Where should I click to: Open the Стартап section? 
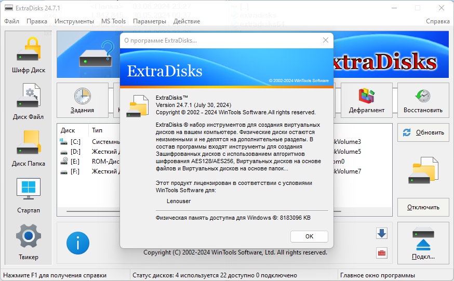[29, 195]
